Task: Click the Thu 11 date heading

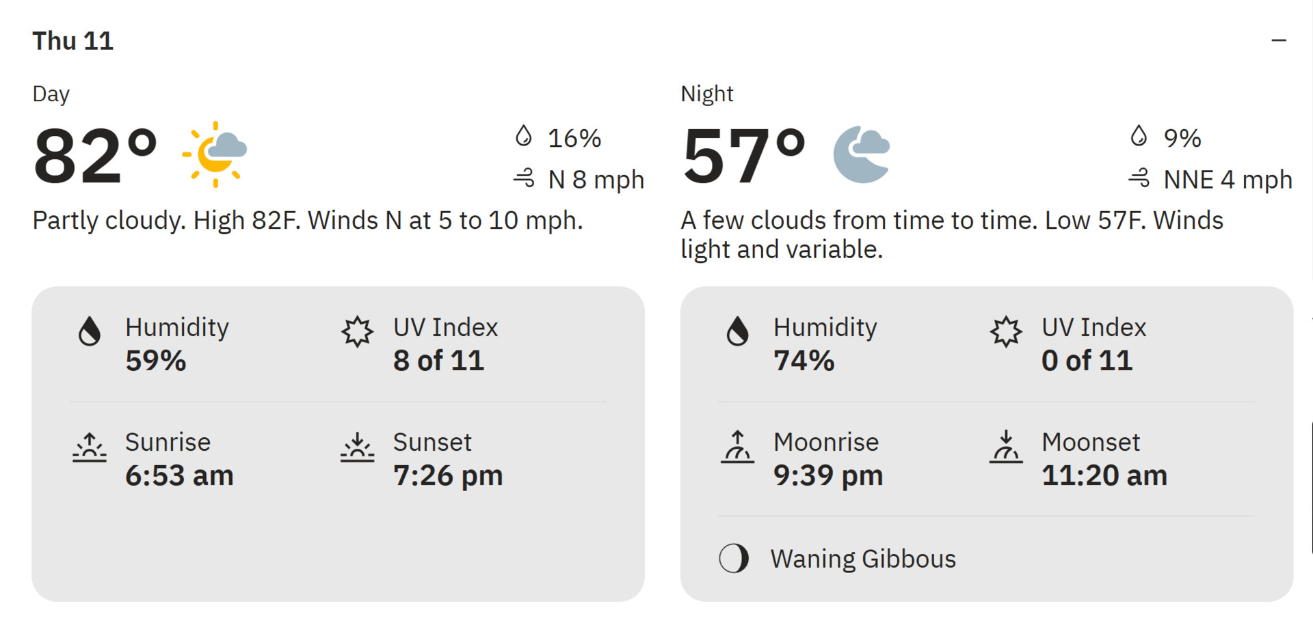Action: [x=72, y=41]
